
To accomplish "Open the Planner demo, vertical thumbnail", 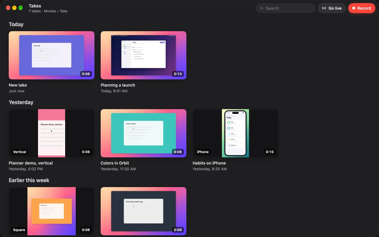I will [x=51, y=133].
